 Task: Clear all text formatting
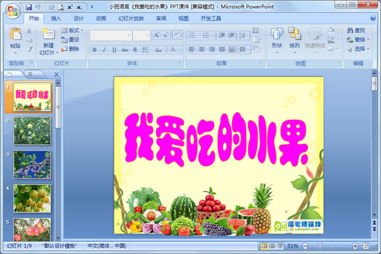click(x=177, y=35)
